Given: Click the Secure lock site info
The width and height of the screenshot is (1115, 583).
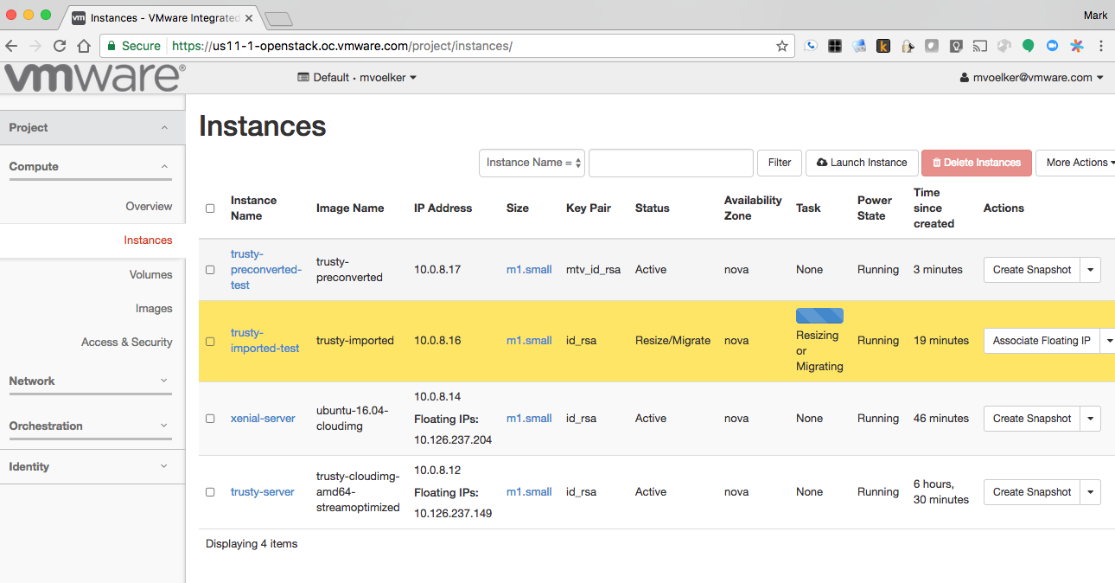Looking at the screenshot, I should (134, 46).
